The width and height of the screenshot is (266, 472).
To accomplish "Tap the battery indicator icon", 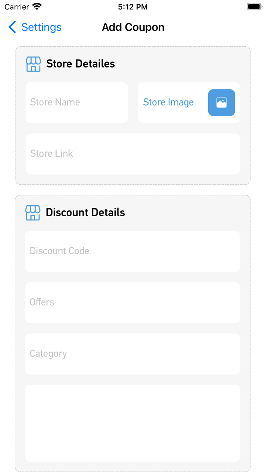I will (x=254, y=7).
